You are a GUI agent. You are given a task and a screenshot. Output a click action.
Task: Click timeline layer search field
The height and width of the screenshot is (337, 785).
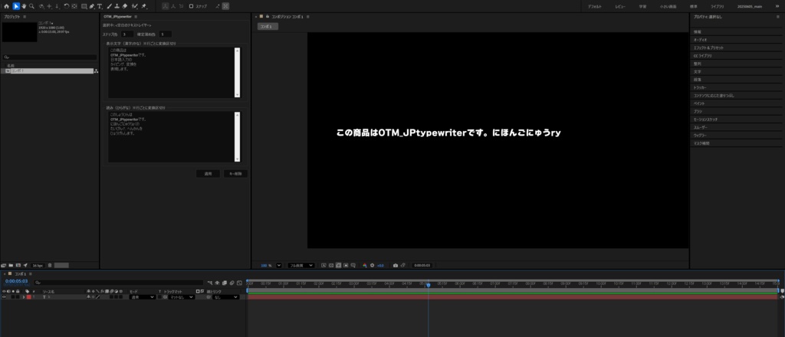click(119, 283)
